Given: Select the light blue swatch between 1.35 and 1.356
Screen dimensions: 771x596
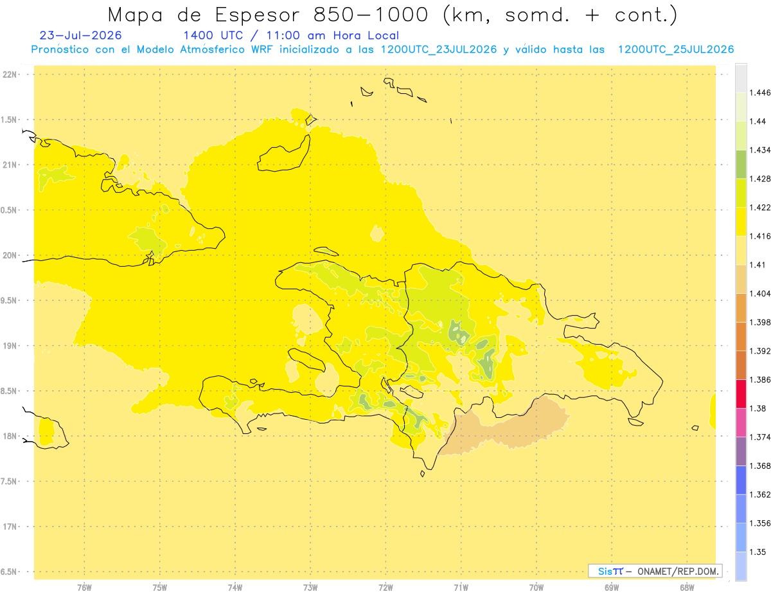Looking at the screenshot, I should [741, 537].
